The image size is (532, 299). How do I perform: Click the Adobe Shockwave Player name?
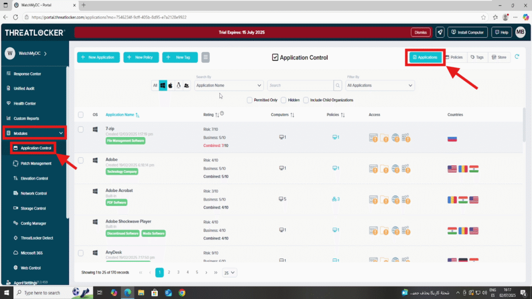128,221
